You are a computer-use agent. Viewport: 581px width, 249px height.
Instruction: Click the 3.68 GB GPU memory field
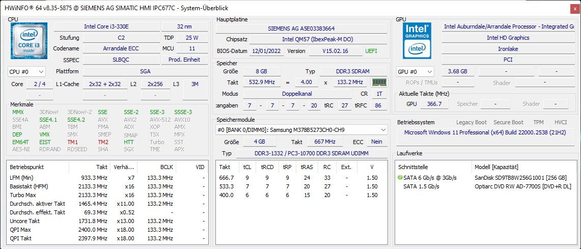tap(457, 71)
